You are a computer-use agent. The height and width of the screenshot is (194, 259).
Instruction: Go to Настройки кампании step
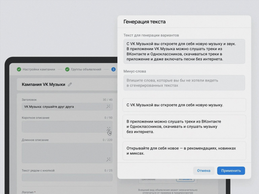tap(39, 69)
